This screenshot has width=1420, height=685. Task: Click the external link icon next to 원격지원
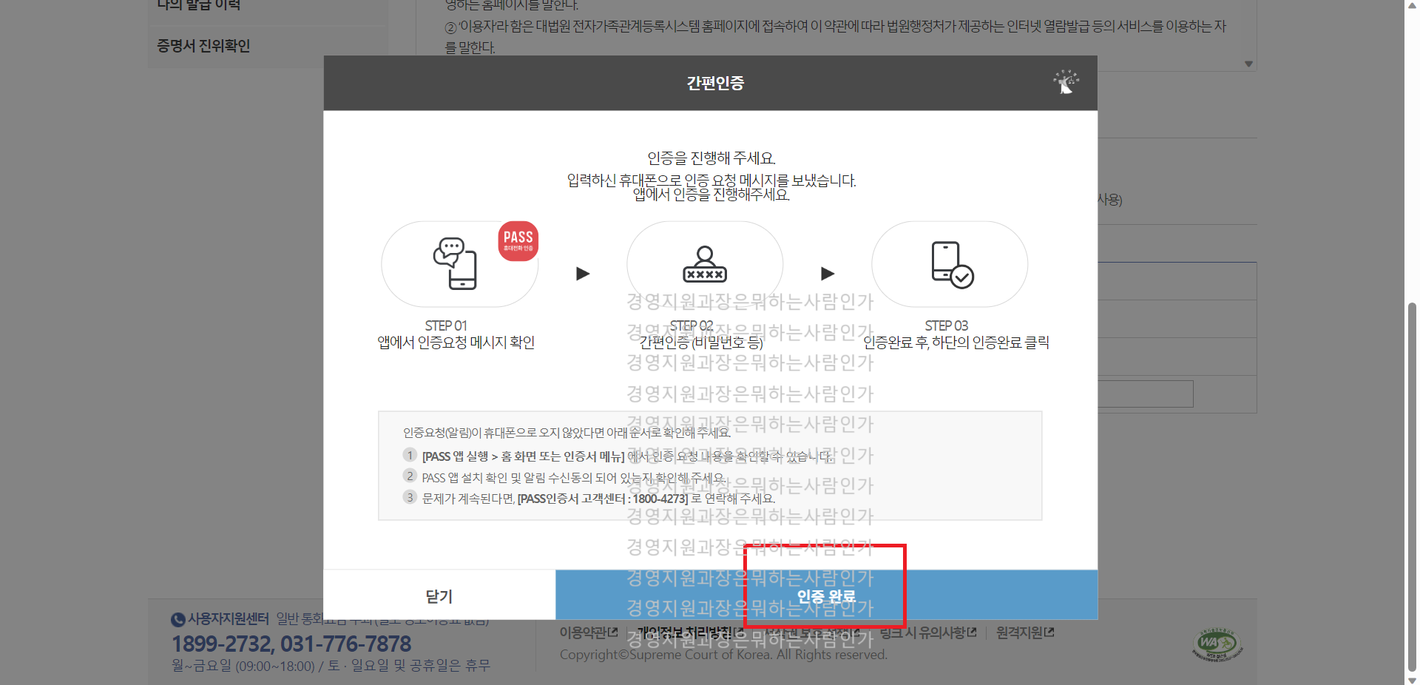[x=1049, y=632]
